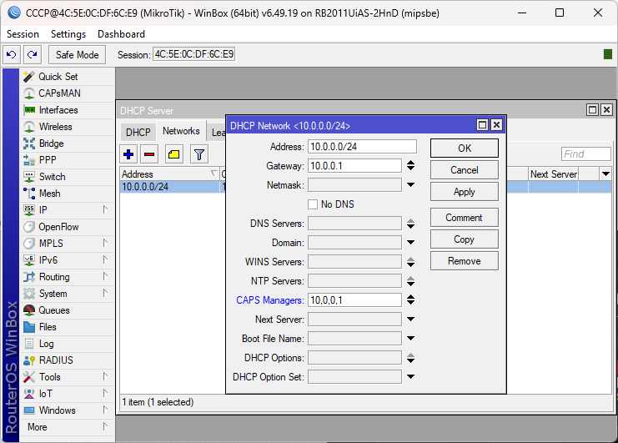
Task: Click the undo arrow icon
Action: [12, 54]
